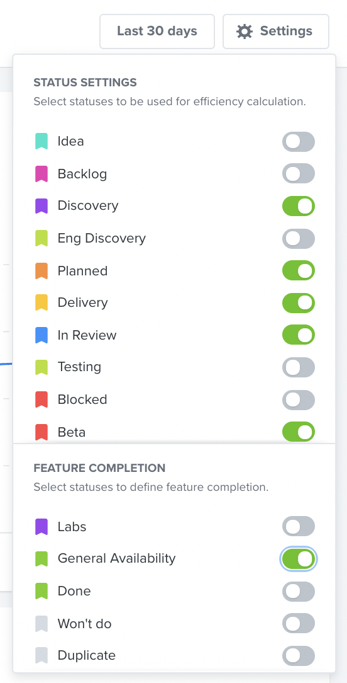Enable the Idea status toggle
The image size is (347, 683).
coord(299,142)
